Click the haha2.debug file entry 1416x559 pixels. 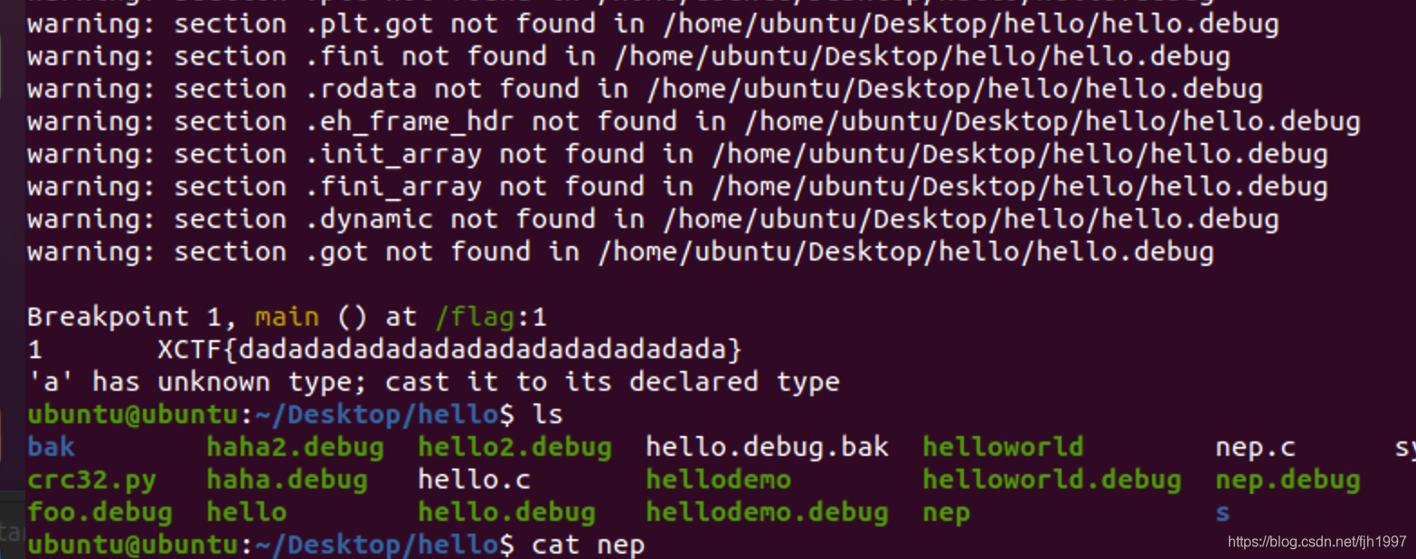coord(295,447)
